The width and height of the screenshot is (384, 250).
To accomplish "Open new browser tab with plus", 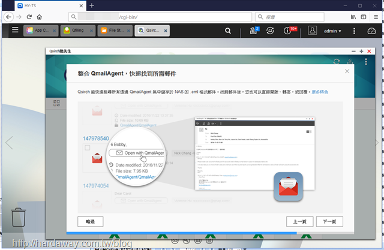I will coord(92,5).
